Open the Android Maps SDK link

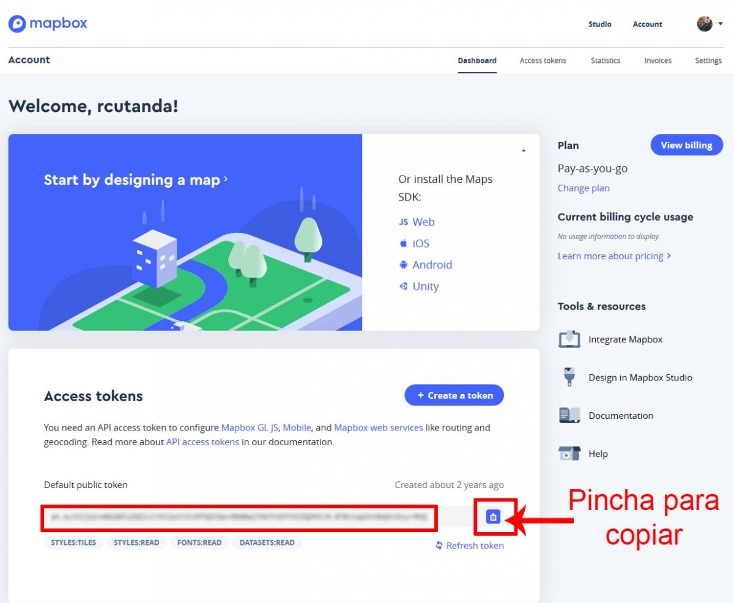coord(432,265)
